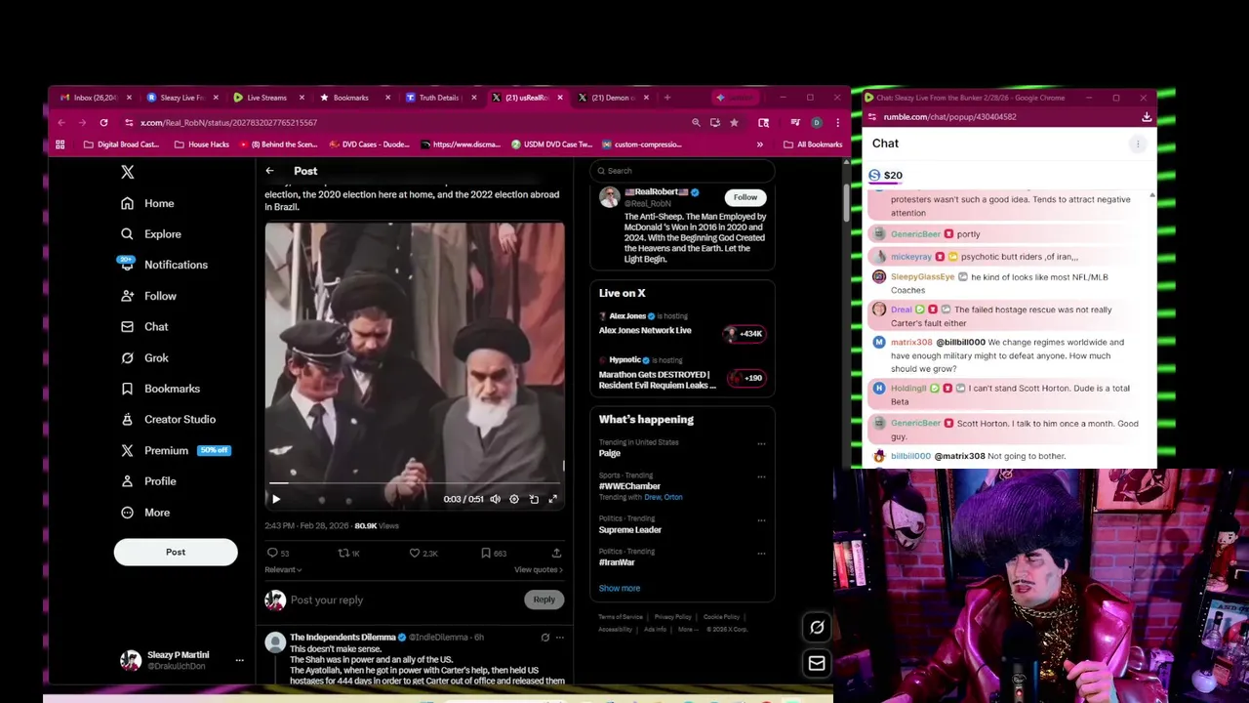Viewport: 1249px width, 703px height.
Task: Open more options on Independents Dilemma reply
Action: 559,638
